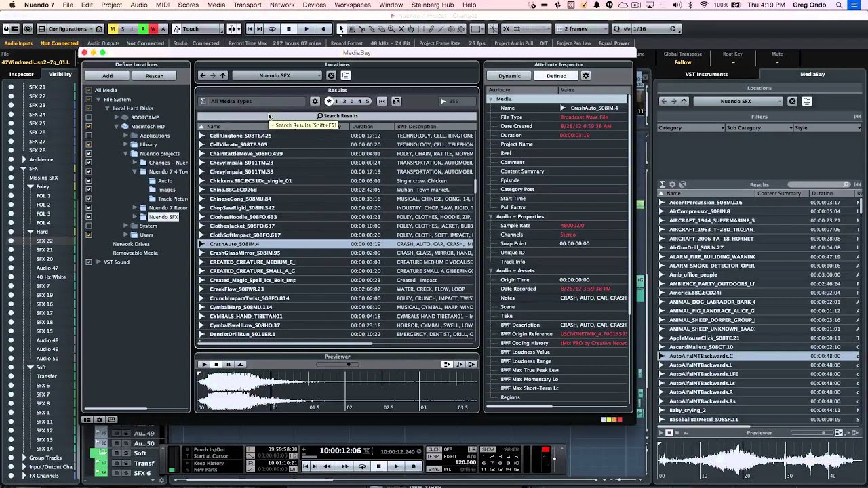868x488 pixels.
Task: Open the Category filter dropdown in right MediaBay
Action: tap(691, 128)
